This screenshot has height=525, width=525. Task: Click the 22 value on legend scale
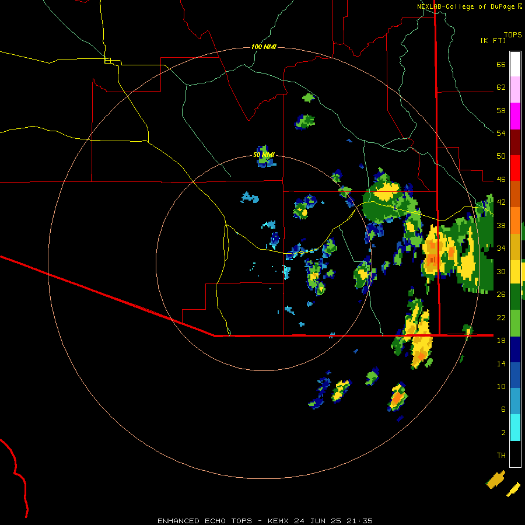(501, 317)
